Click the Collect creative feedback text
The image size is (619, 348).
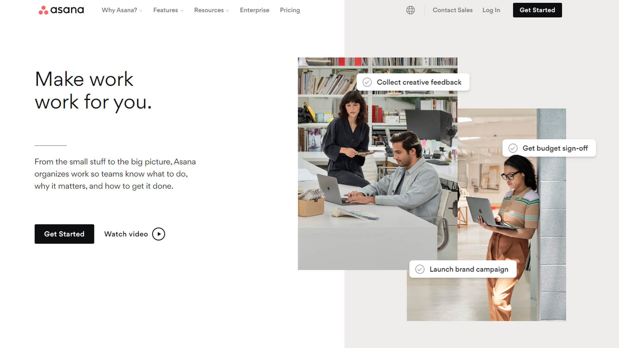(419, 82)
